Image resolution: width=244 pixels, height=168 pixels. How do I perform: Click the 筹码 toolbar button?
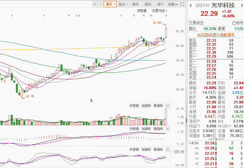tap(135, 4)
